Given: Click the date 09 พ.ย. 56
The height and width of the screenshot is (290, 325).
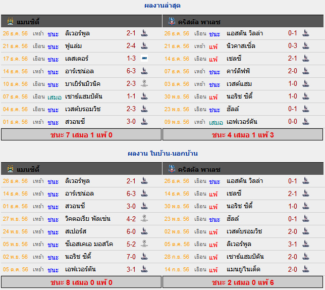Looking at the screenshot, I should pos(177,122).
